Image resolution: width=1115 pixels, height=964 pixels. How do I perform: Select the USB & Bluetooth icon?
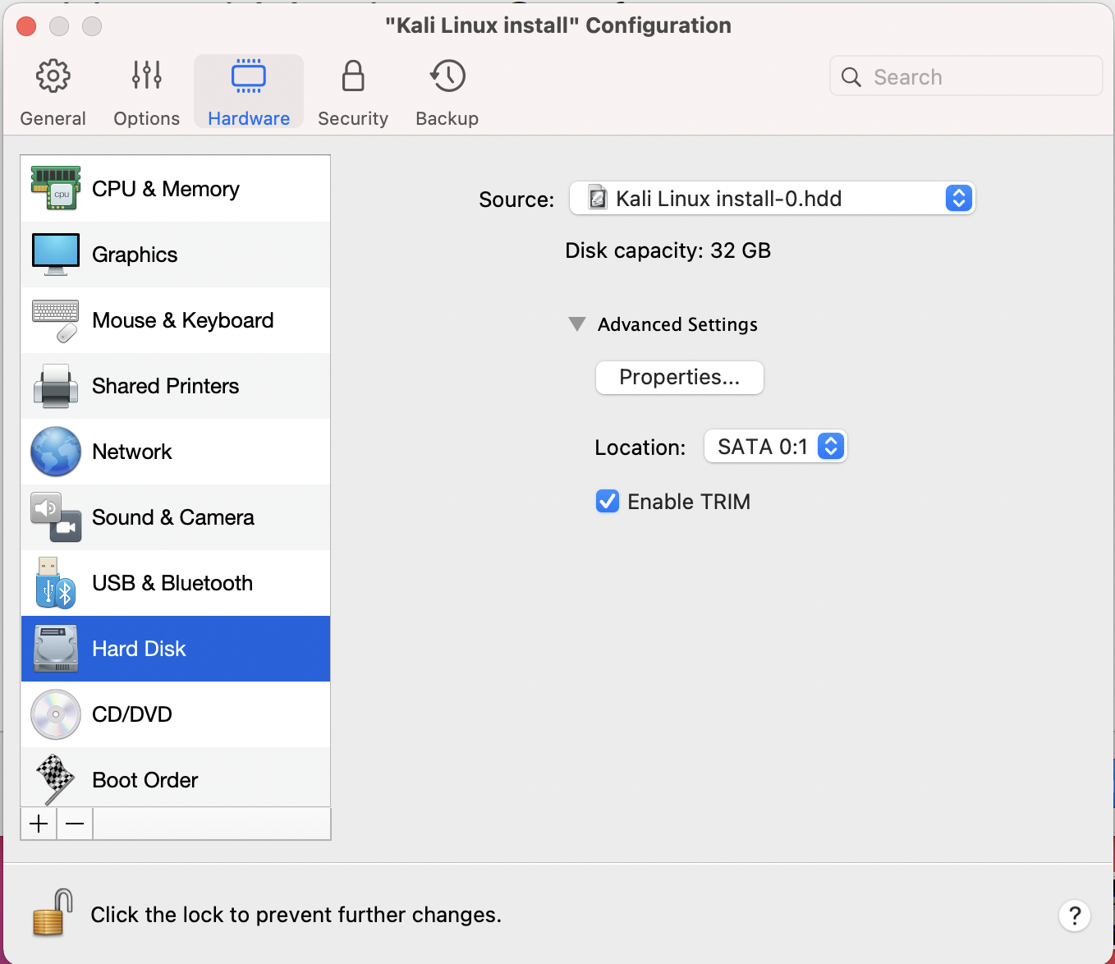[55, 583]
